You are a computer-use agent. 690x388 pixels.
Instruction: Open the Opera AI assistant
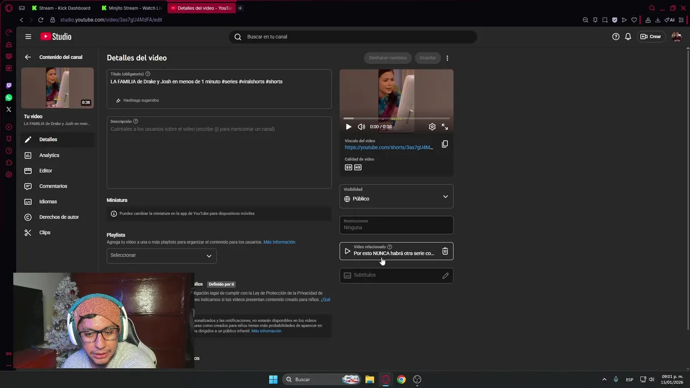pos(670,20)
